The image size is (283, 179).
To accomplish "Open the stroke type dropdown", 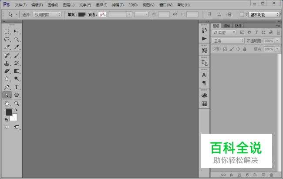I will pos(141,14).
